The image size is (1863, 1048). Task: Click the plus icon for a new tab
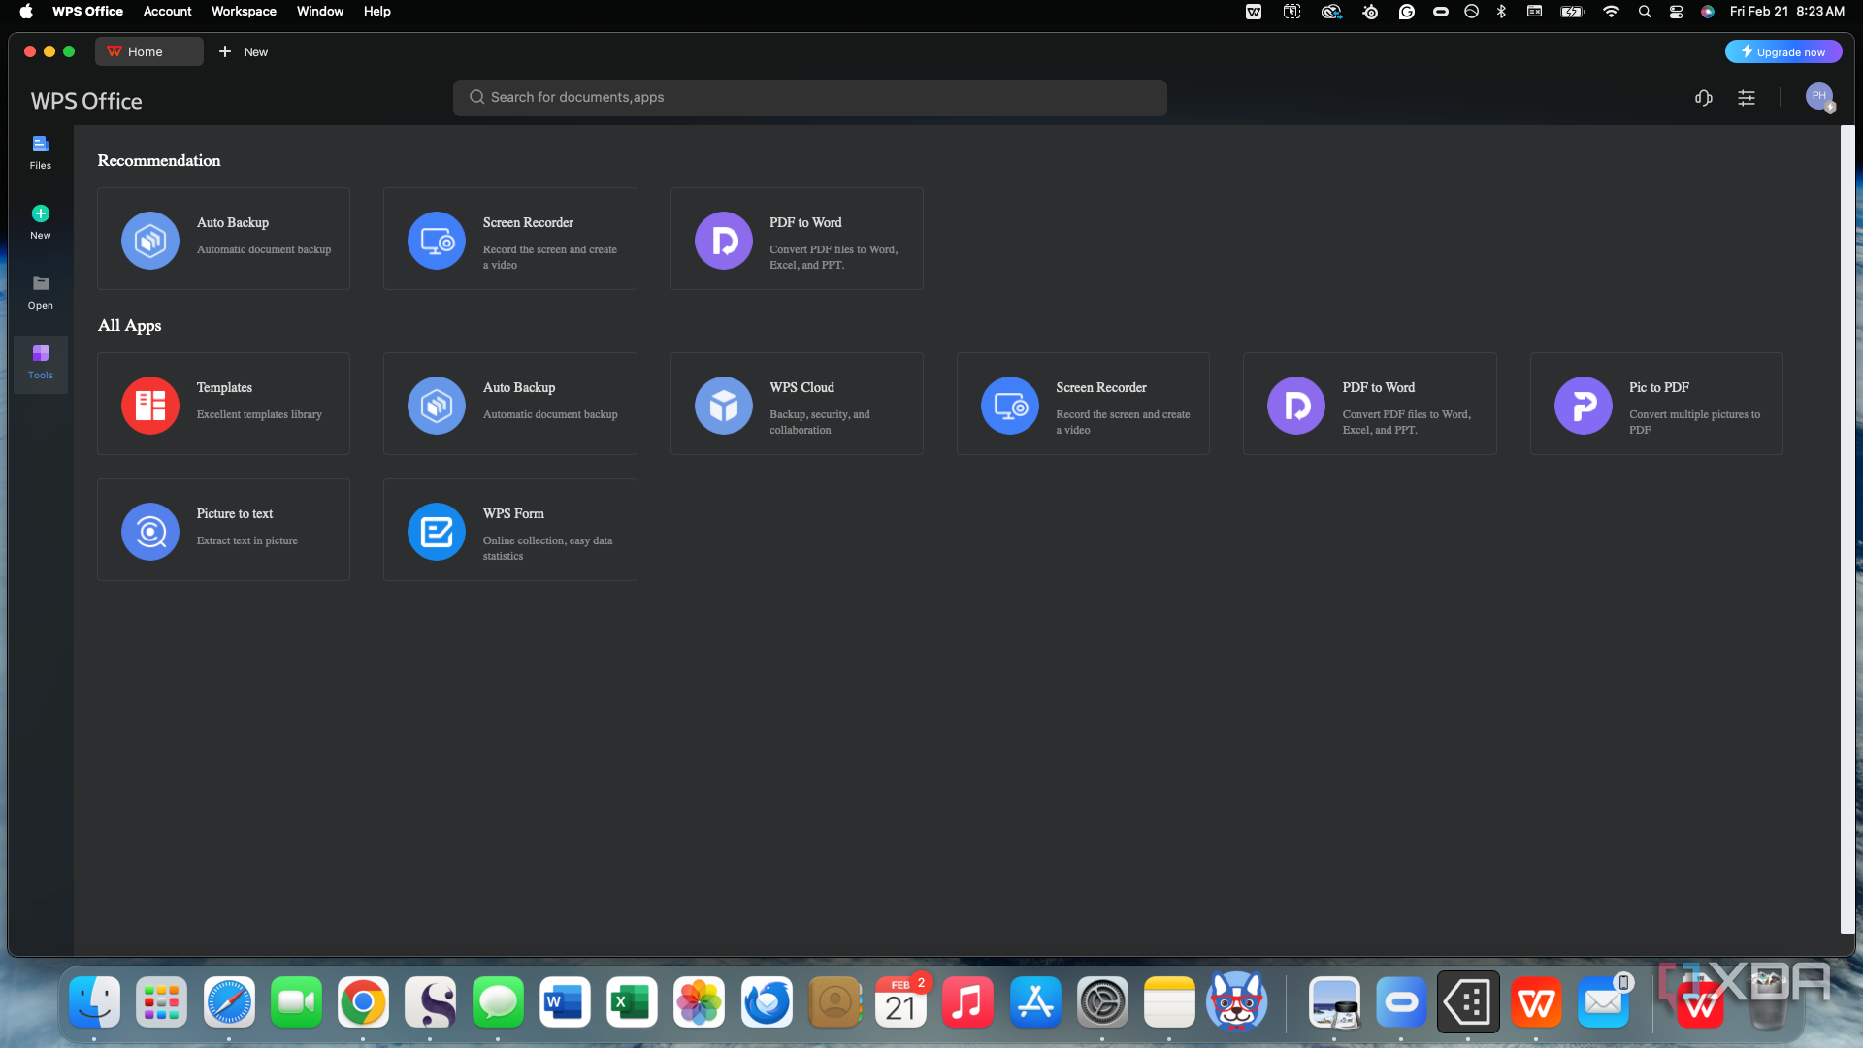point(225,51)
